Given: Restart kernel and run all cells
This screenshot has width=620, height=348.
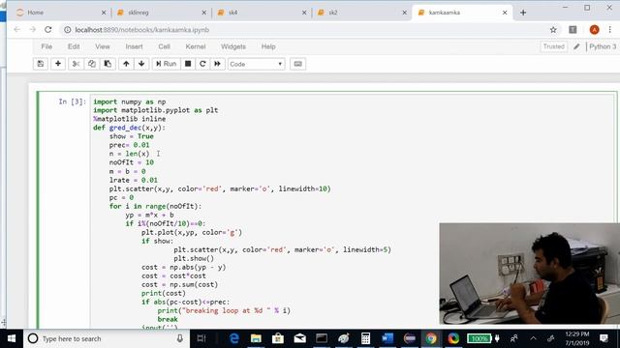Looking at the screenshot, I should point(217,64).
